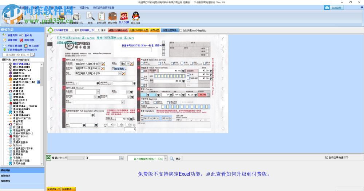Open the receiver Tel. No dropdown
364x191 pixels.
95,97
